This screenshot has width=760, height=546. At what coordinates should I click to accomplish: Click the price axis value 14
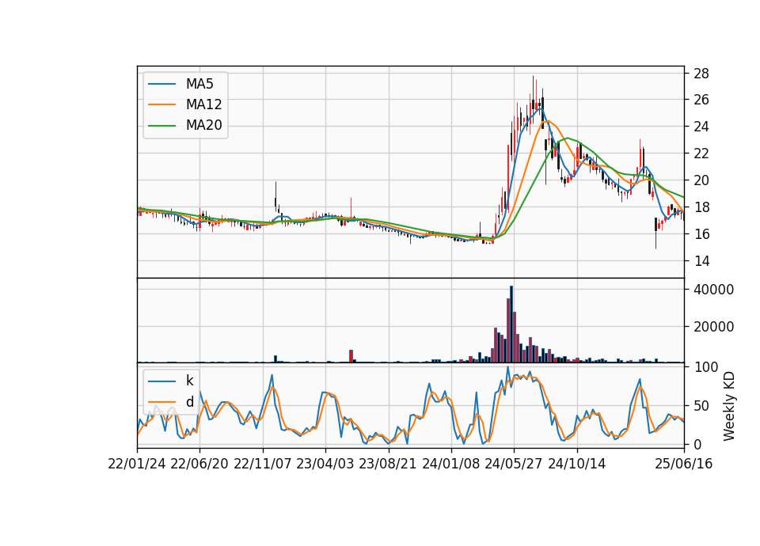click(701, 261)
